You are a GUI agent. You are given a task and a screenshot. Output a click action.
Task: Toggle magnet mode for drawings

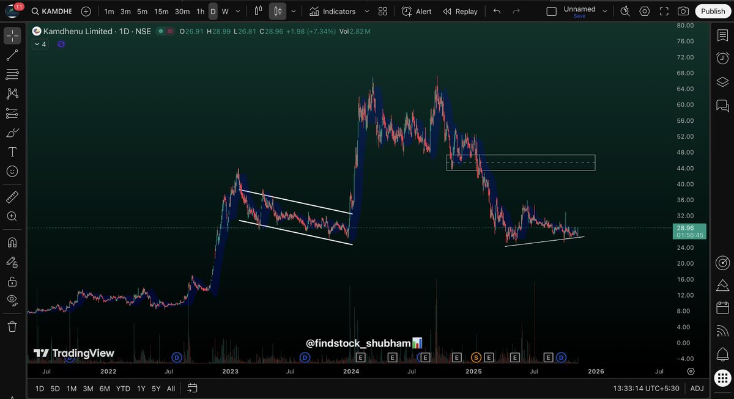13,242
